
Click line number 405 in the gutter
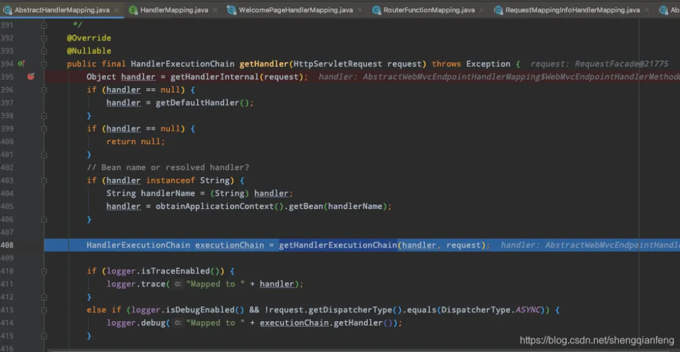pos(7,207)
